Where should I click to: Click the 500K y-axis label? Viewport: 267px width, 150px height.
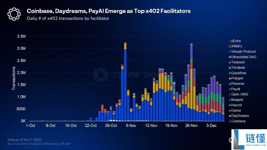click(x=21, y=109)
